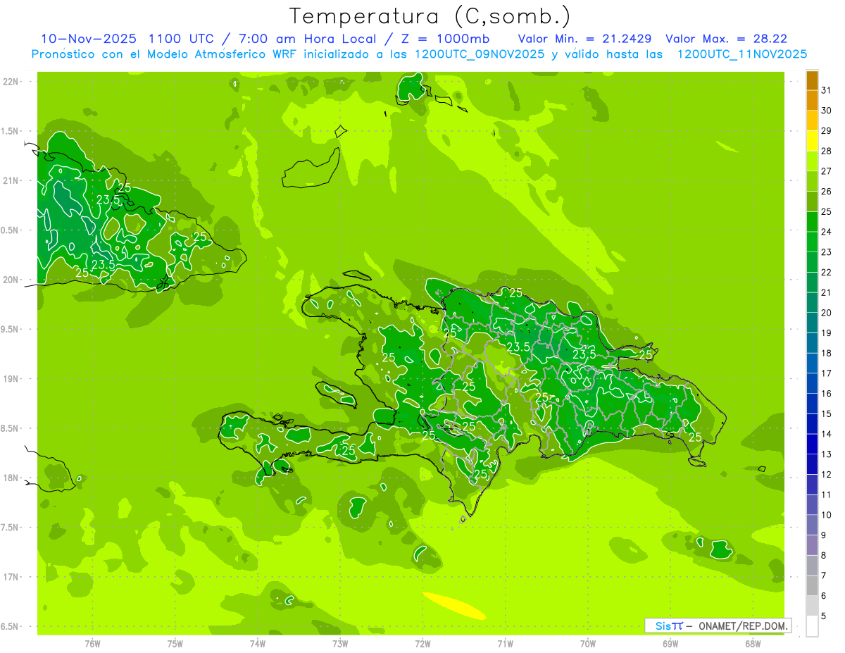Image resolution: width=845 pixels, height=653 pixels.
Task: Select the orange swatch between 30 and 31
Action: click(x=812, y=101)
